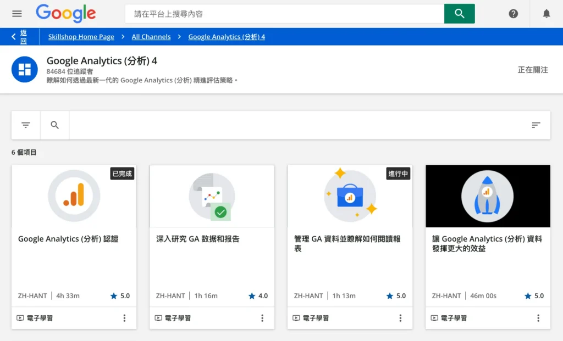Click the 1h 16m duration text

pyautogui.click(x=206, y=296)
